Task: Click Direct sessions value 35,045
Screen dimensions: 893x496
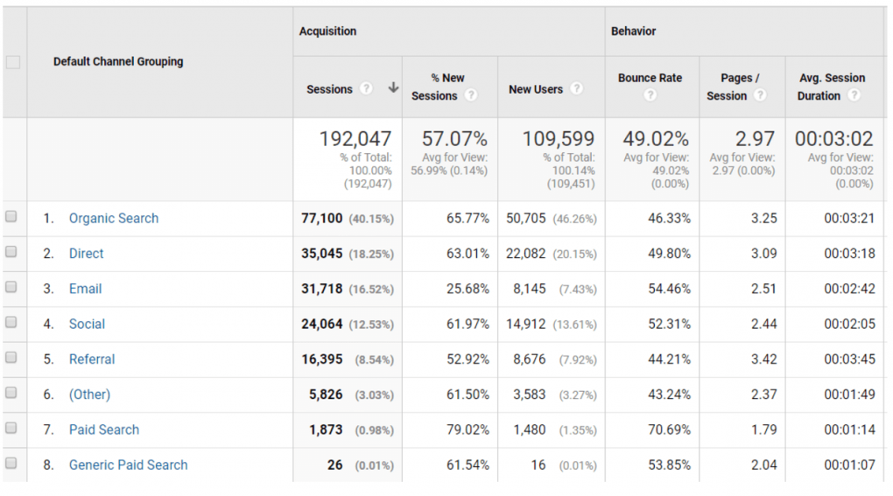Action: click(322, 254)
